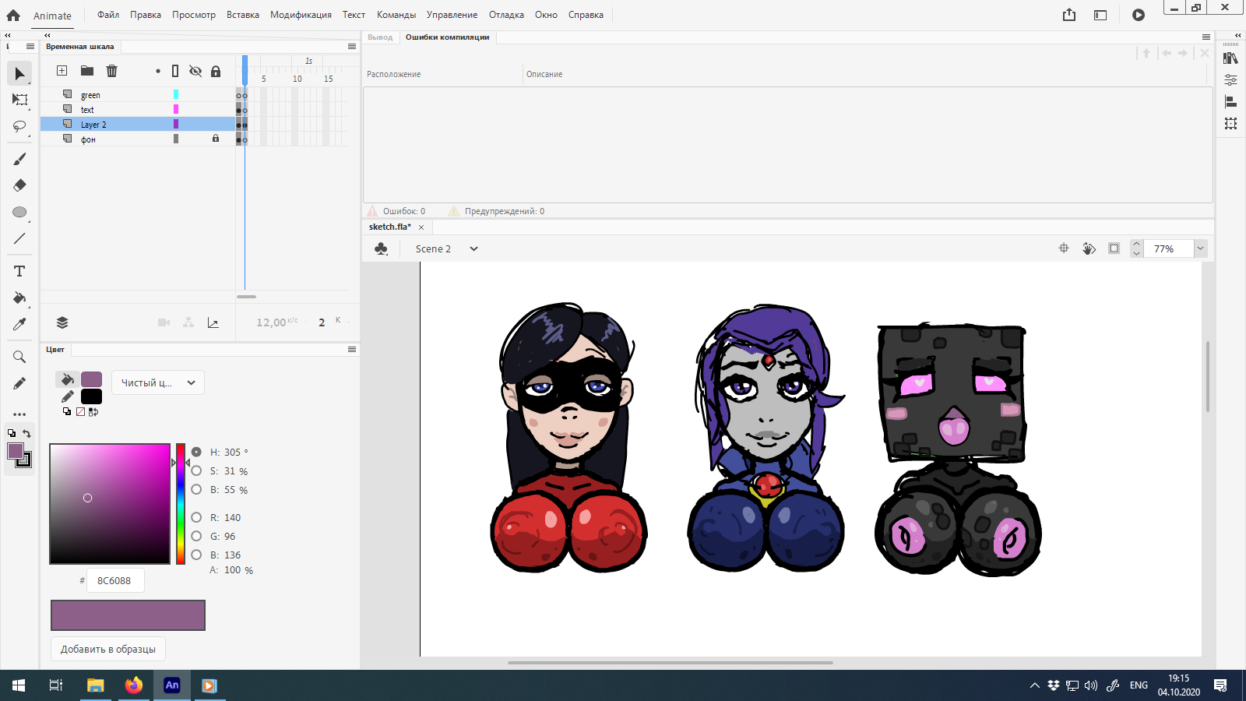
Task: Unlock the фон layer
Action: tap(216, 139)
